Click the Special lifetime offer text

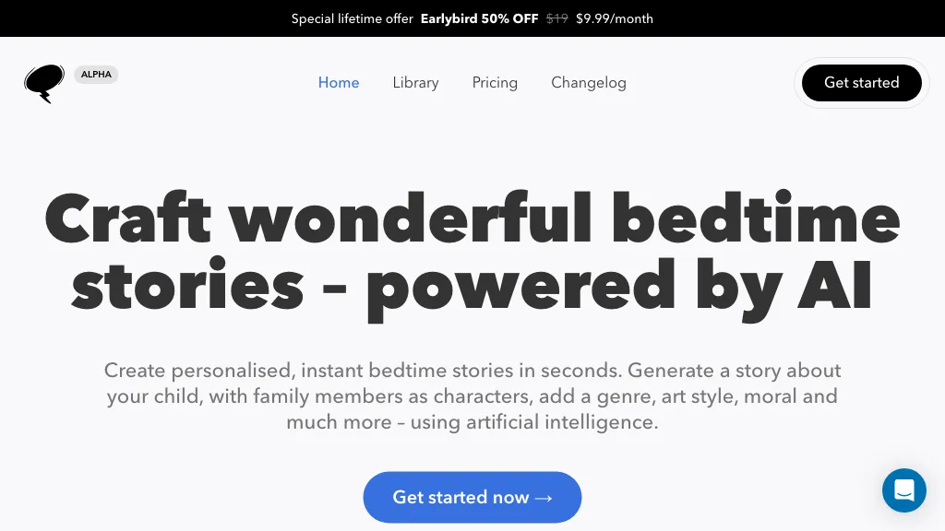[352, 18]
